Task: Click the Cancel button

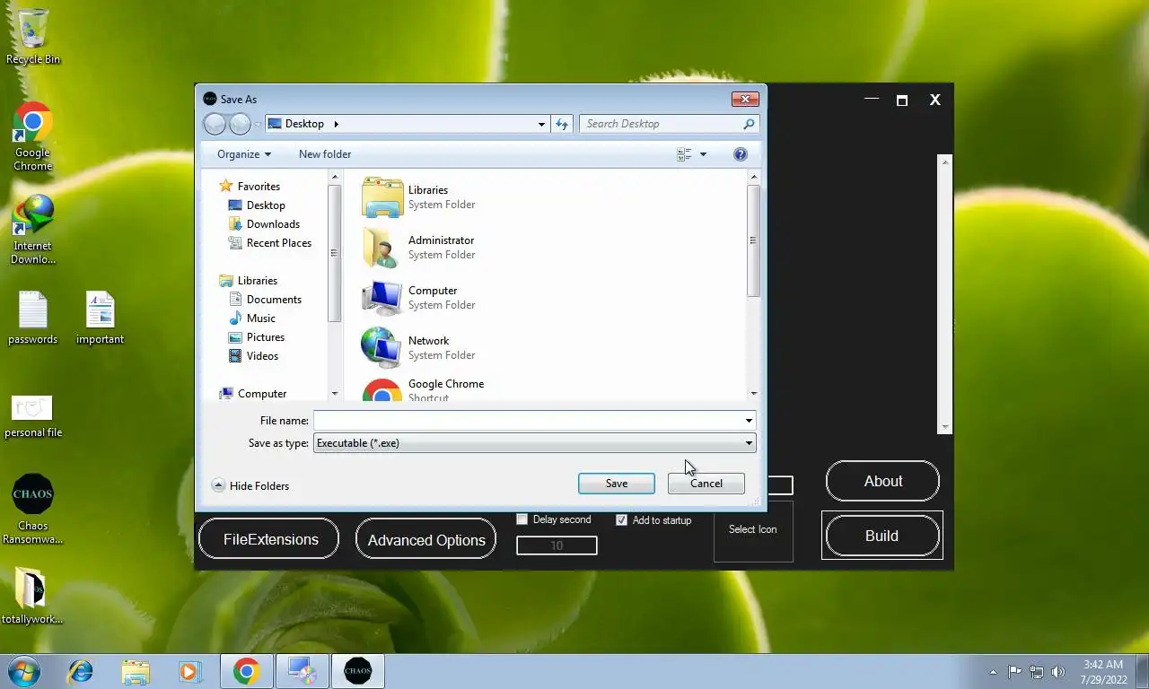Action: tap(706, 484)
